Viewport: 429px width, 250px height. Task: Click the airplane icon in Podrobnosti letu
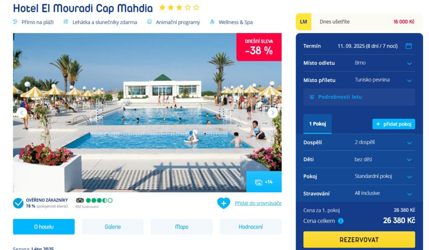pyautogui.click(x=312, y=97)
